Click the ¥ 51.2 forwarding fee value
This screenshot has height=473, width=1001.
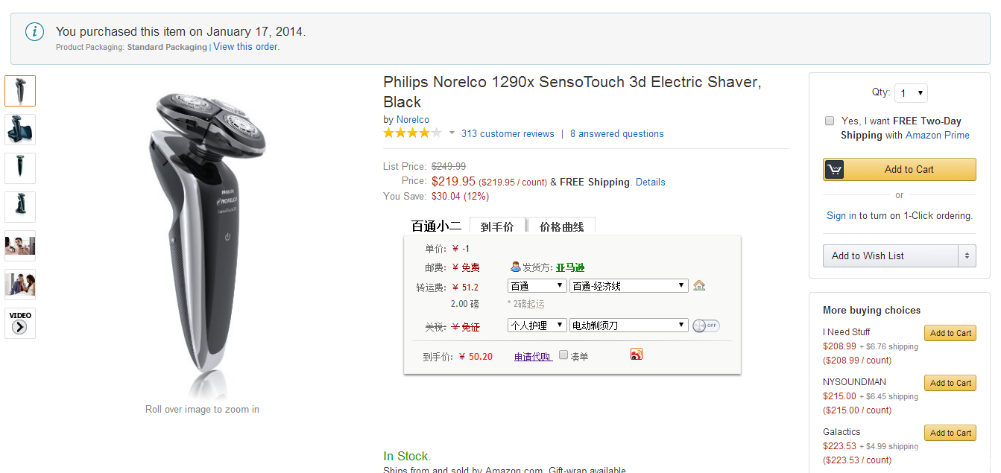point(466,287)
